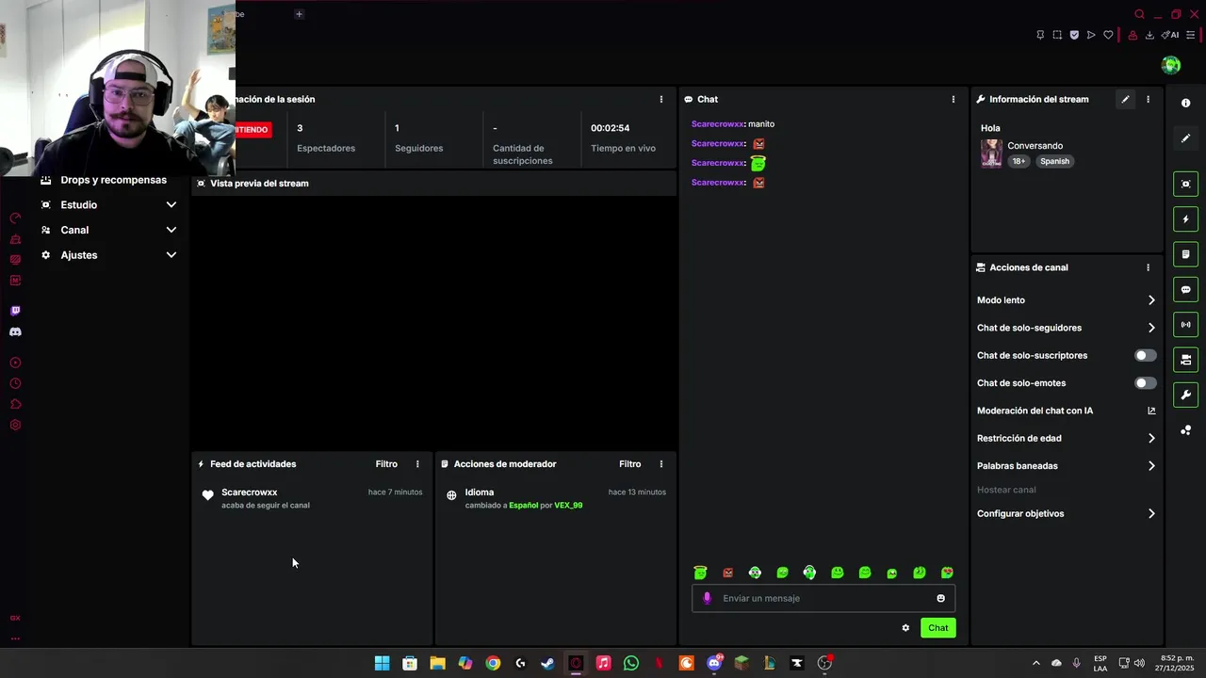
Task: Open Configurar objetivos options arrow
Action: click(x=1151, y=514)
